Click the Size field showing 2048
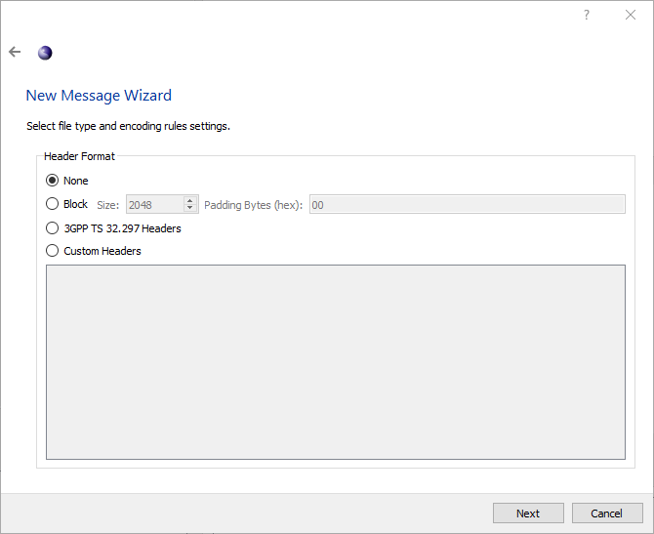 point(152,205)
